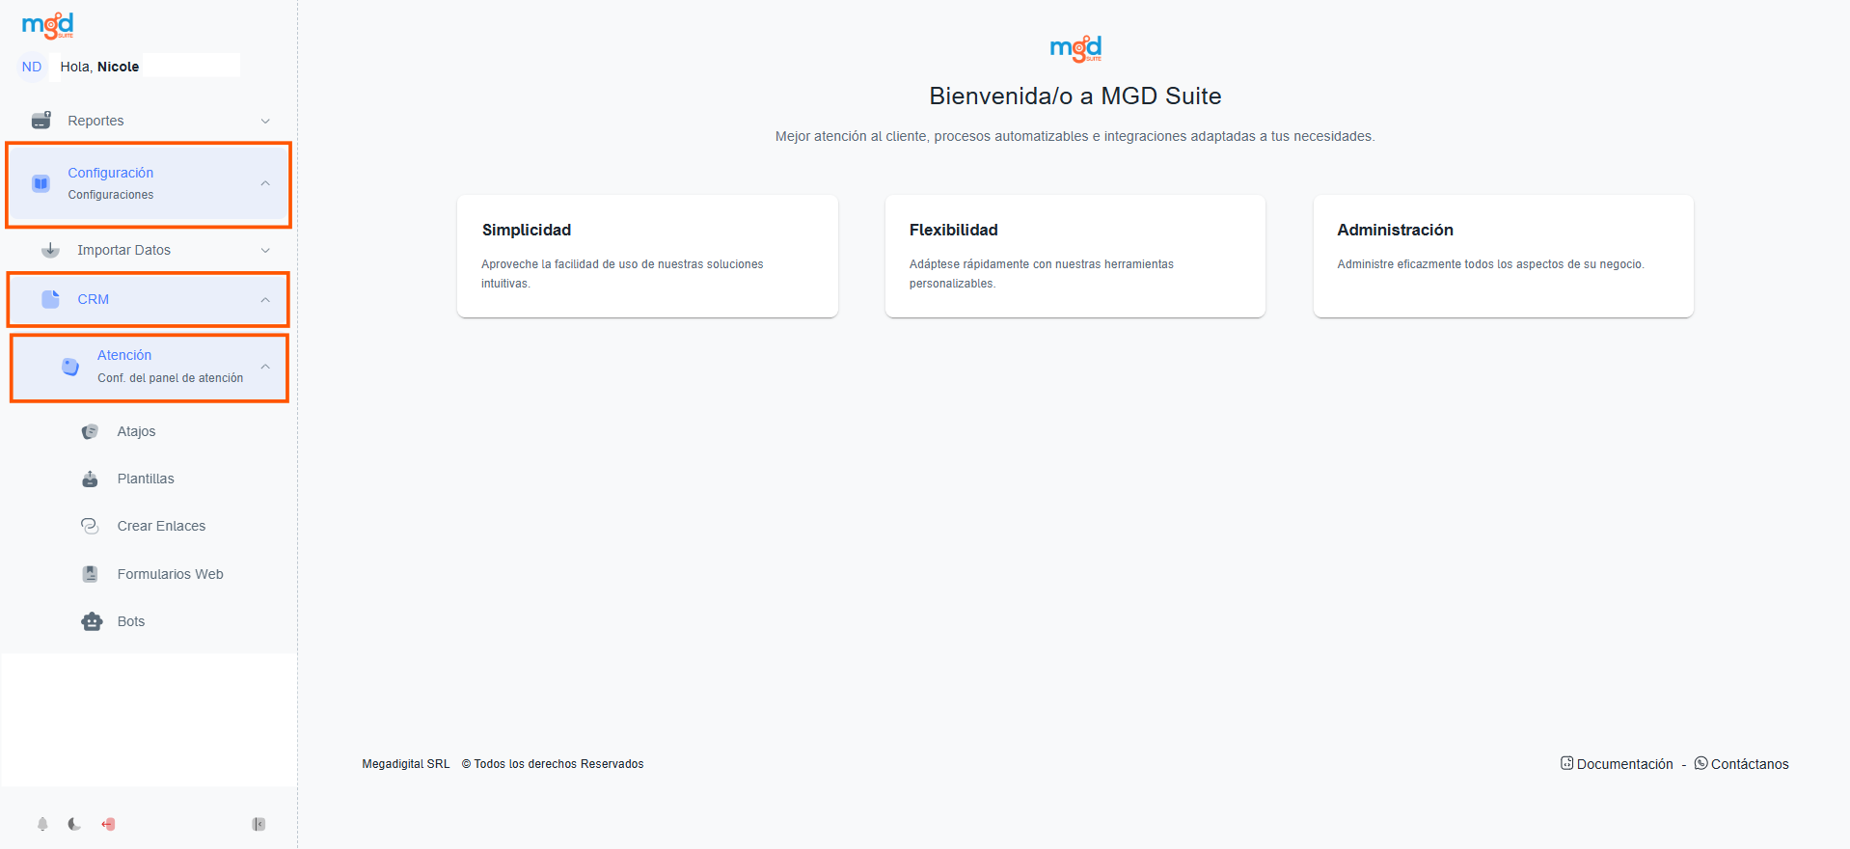Open notifications bell in sidebar footer
The image size is (1850, 849).
coord(42,824)
